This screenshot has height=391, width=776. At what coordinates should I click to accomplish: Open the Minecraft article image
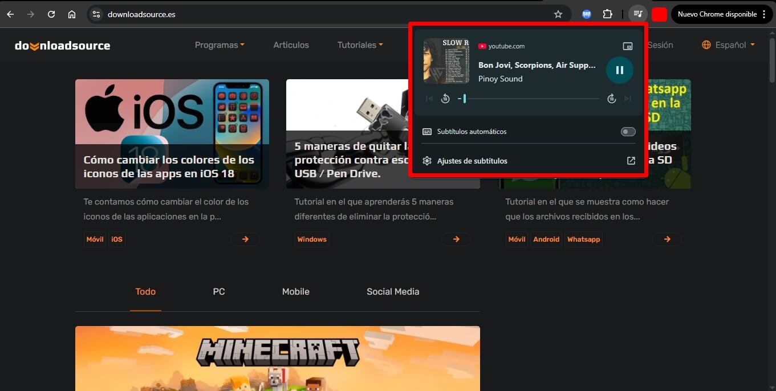278,359
